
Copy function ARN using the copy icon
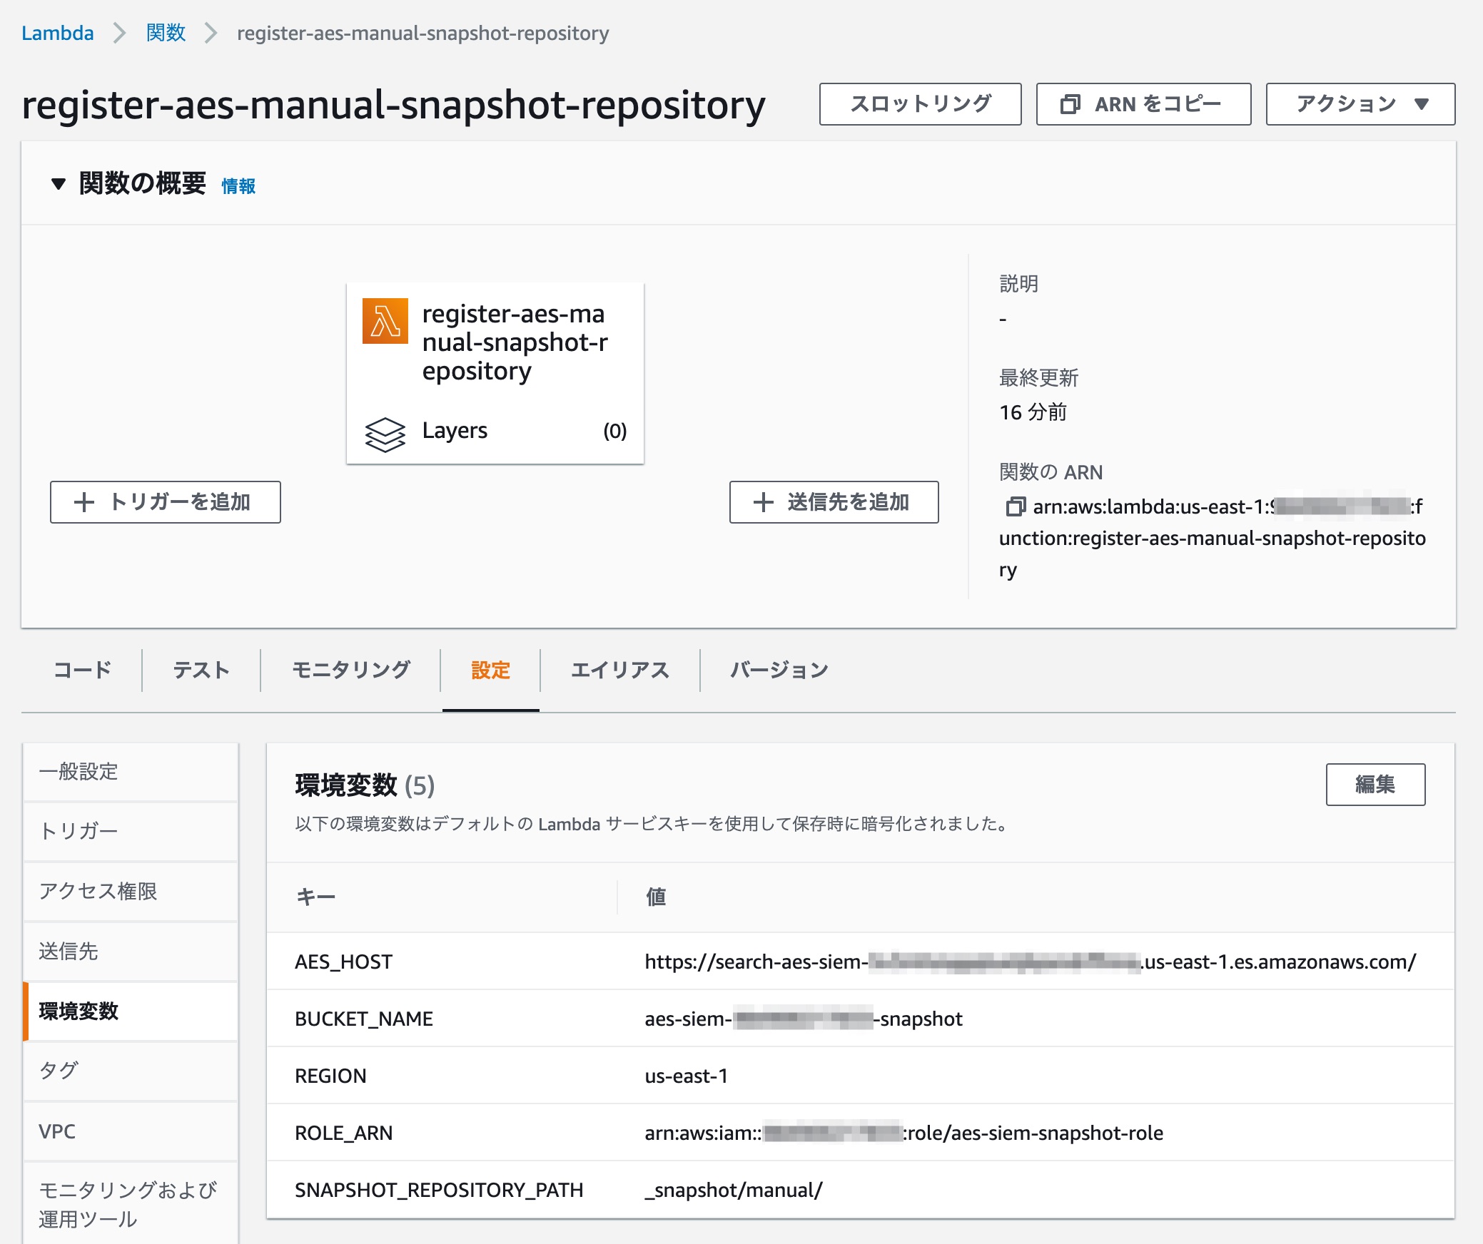click(1015, 506)
